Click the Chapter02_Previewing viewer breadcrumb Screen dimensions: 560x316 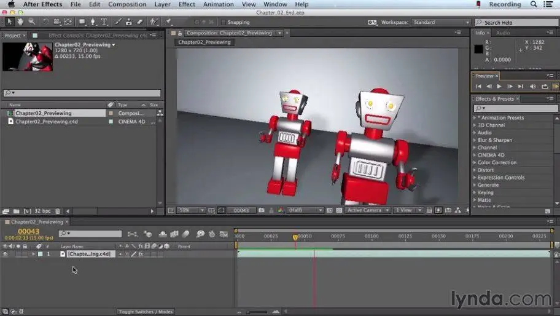pos(204,42)
